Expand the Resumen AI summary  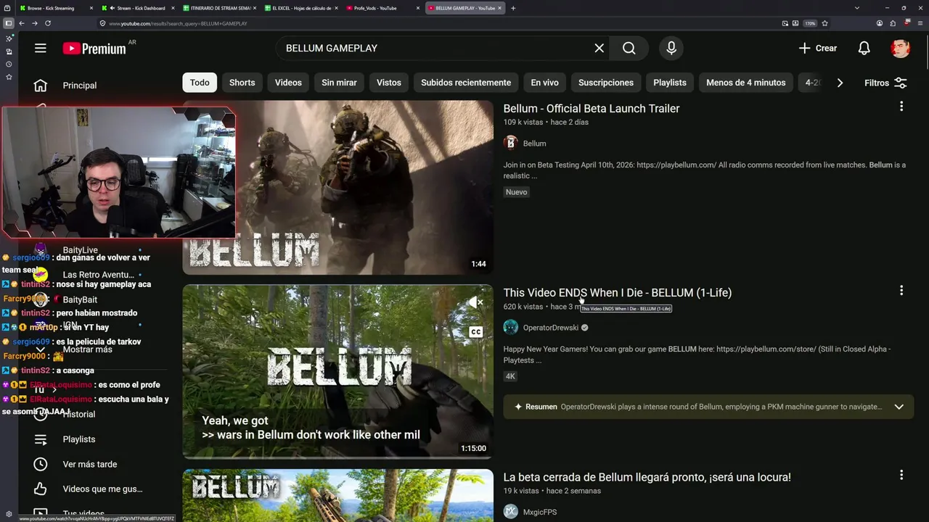click(899, 407)
